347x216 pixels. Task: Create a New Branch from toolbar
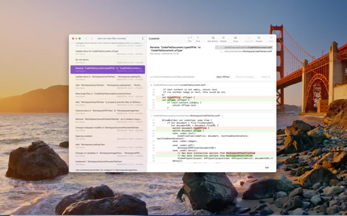(x=213, y=39)
